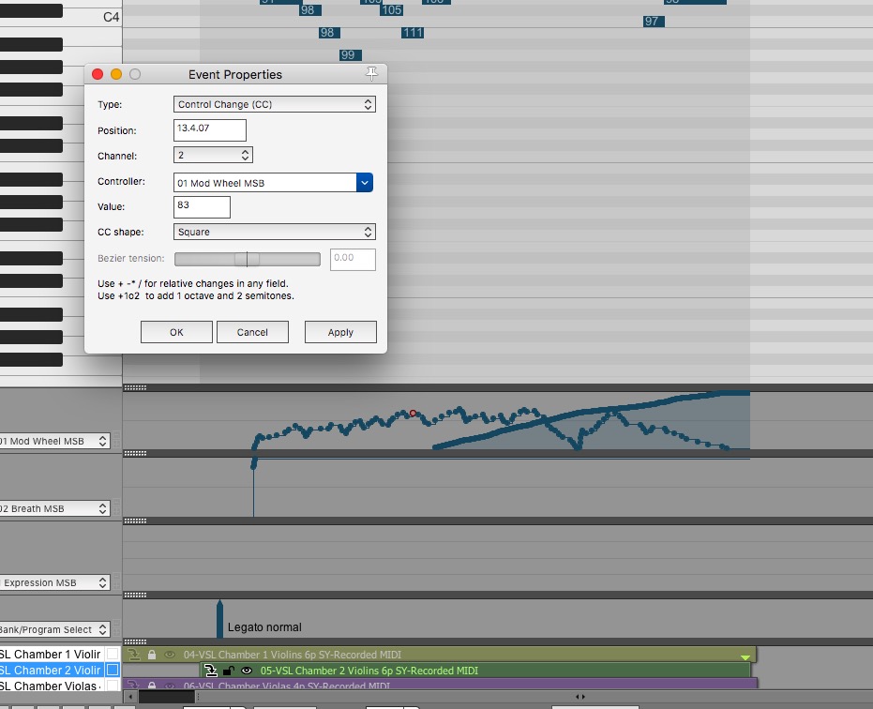This screenshot has height=709, width=873.
Task: Change the Bank/Program Select lane selector
Action: tap(54, 629)
